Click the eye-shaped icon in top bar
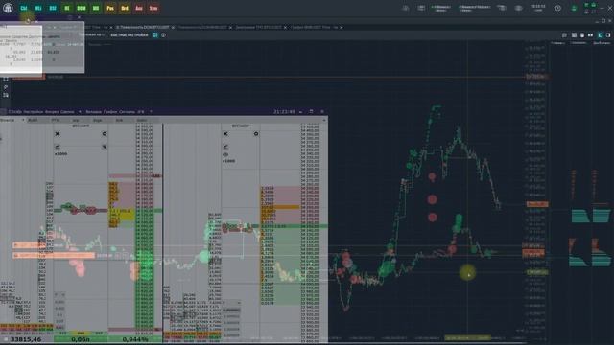 pos(518,8)
